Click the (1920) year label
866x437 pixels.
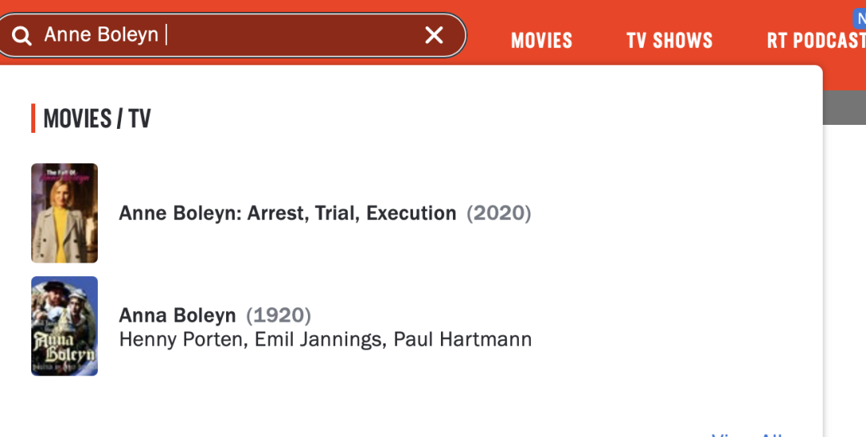pyautogui.click(x=278, y=315)
